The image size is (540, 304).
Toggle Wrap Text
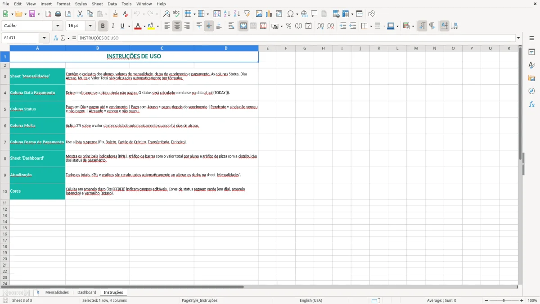click(231, 26)
